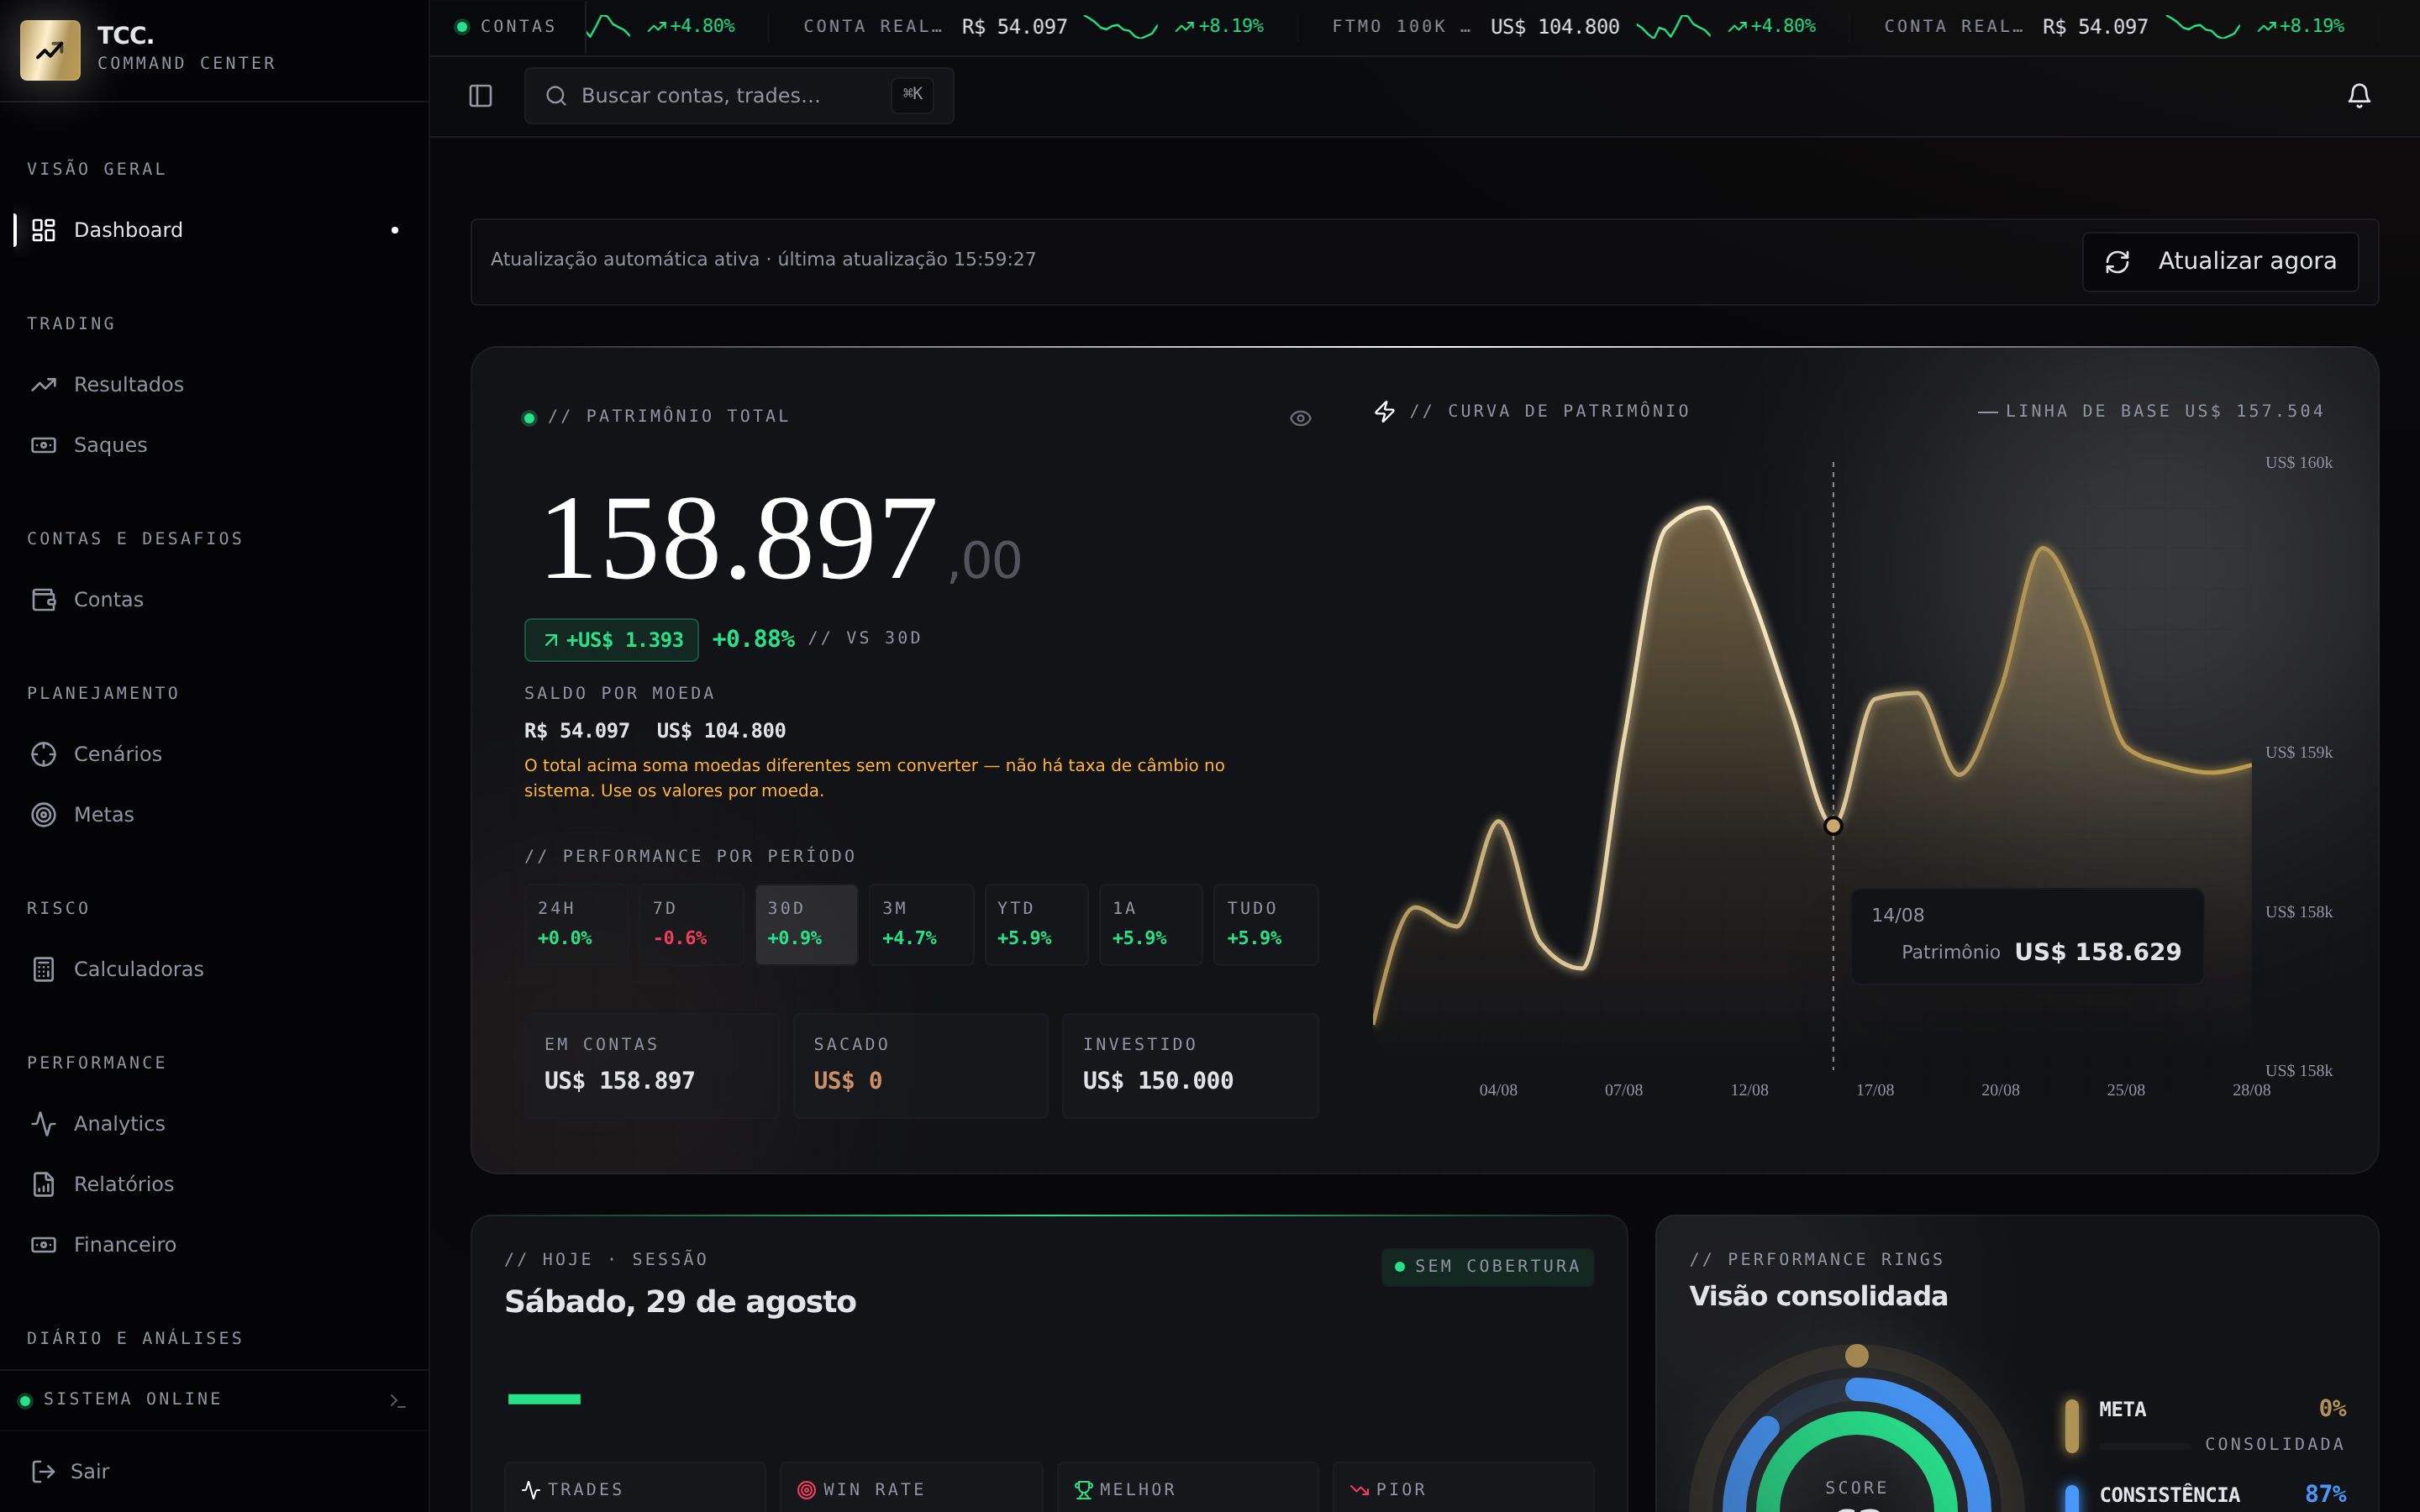Viewport: 2420px width, 1512px height.
Task: Click the 14/08 marker on equity curve
Action: pos(1833,825)
